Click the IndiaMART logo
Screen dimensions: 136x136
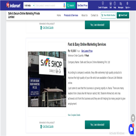pyautogui.click(x=13, y=5)
